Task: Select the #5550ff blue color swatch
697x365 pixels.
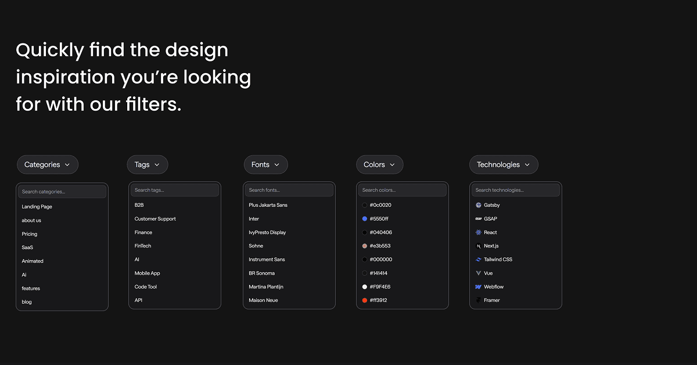Action: tap(365, 219)
